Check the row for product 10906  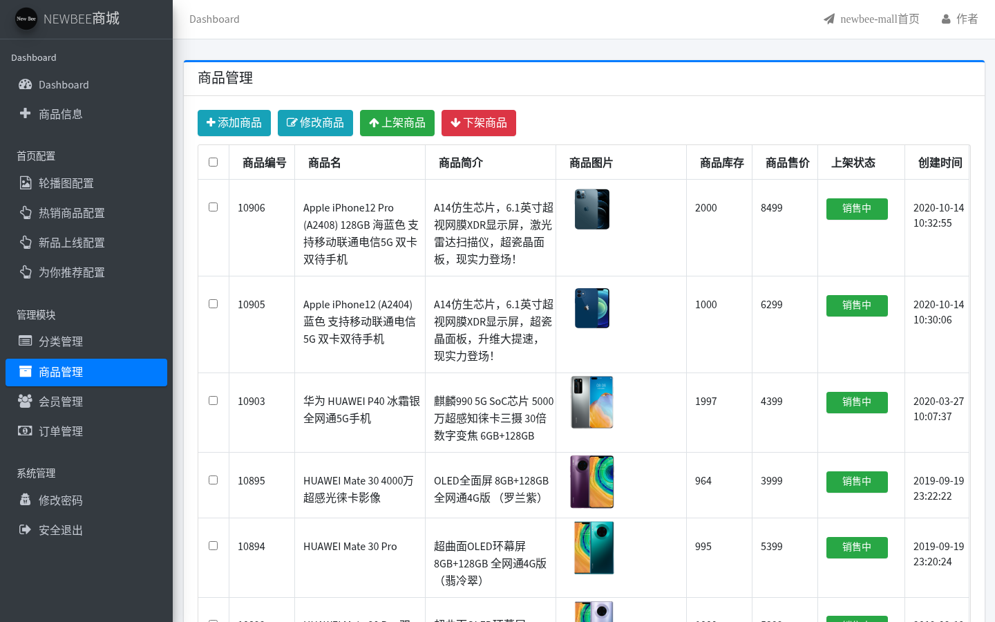pyautogui.click(x=213, y=207)
